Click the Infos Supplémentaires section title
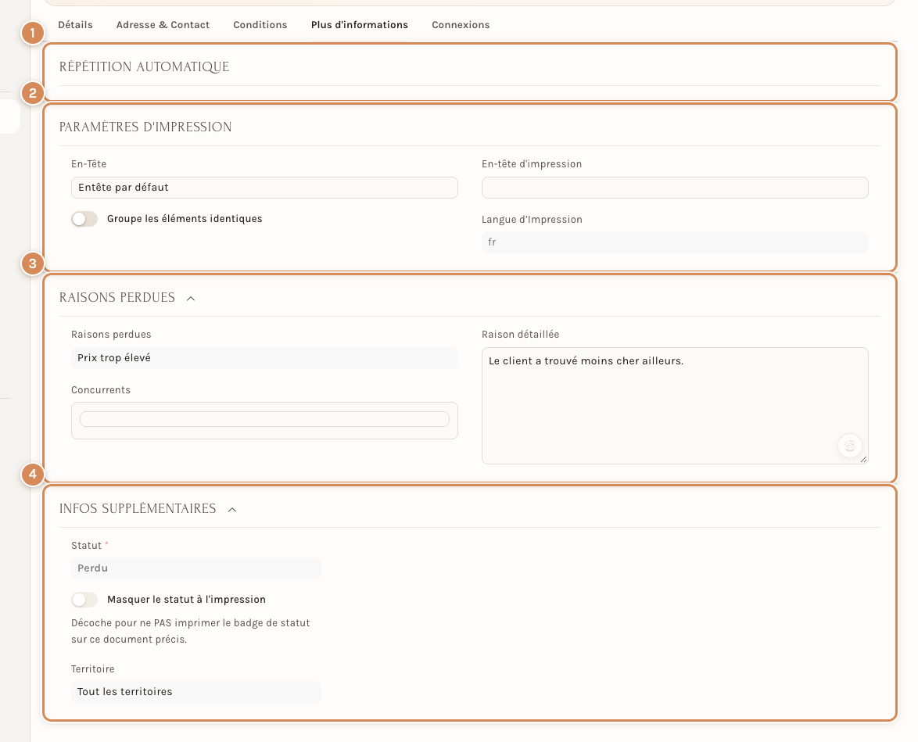Viewport: 918px width, 742px height. [138, 508]
